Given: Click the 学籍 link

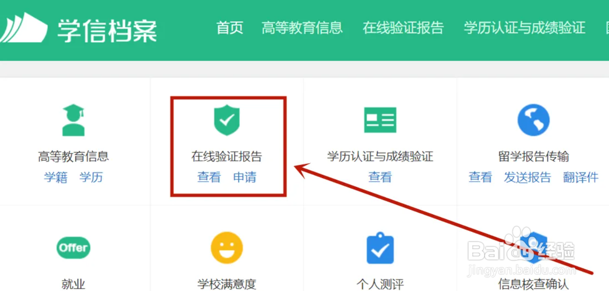Looking at the screenshot, I should pyautogui.click(x=56, y=177).
